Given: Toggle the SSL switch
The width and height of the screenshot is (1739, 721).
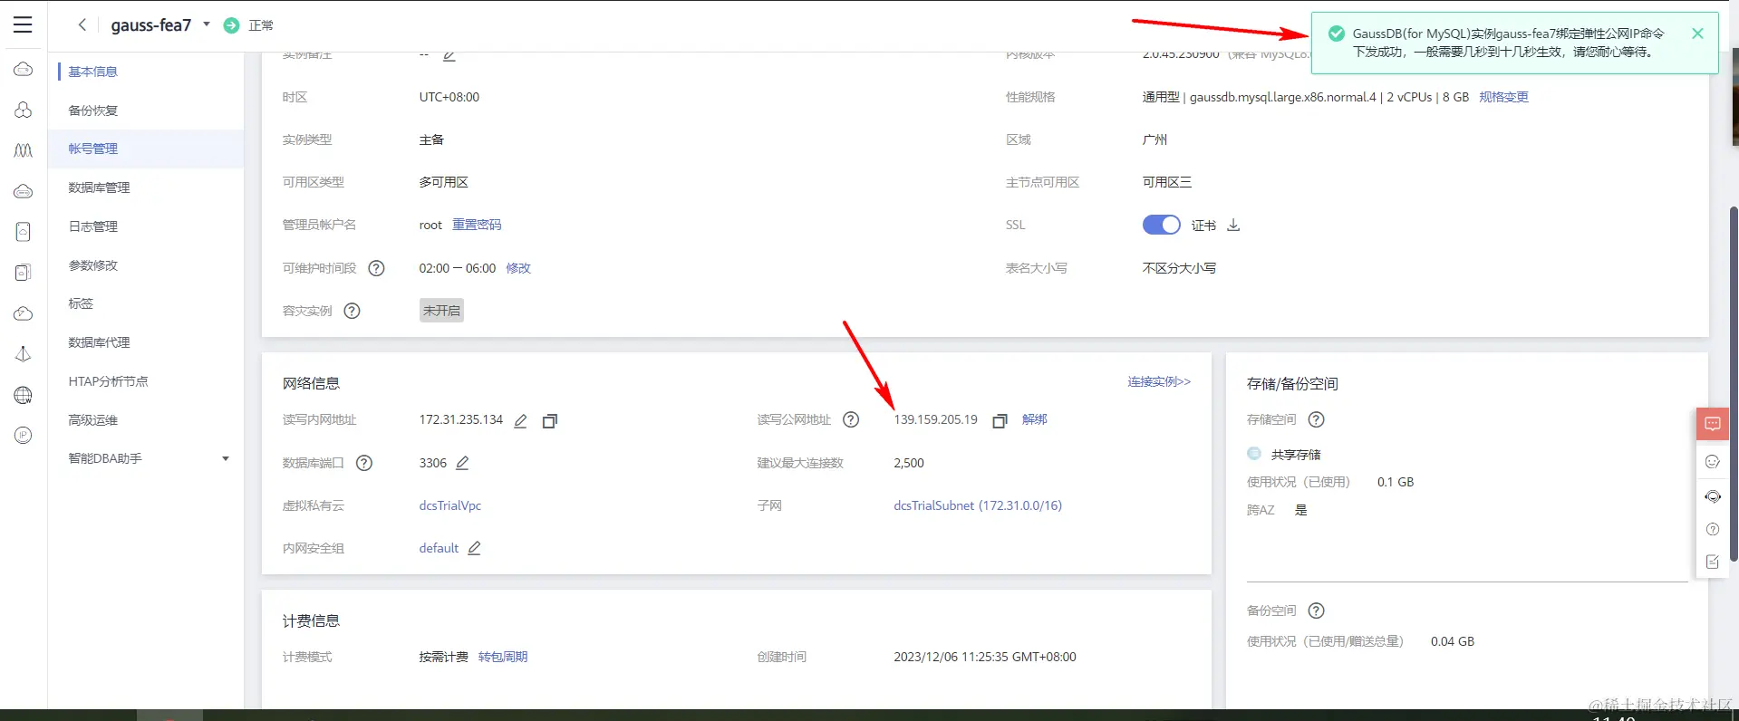Looking at the screenshot, I should (1161, 225).
